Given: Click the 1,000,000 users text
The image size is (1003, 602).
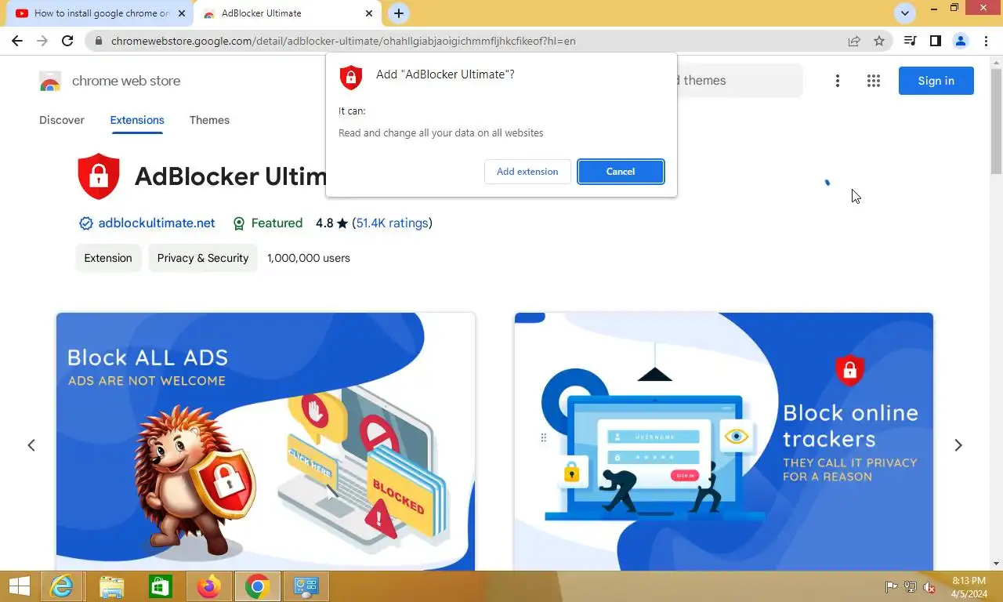Looking at the screenshot, I should (x=309, y=258).
